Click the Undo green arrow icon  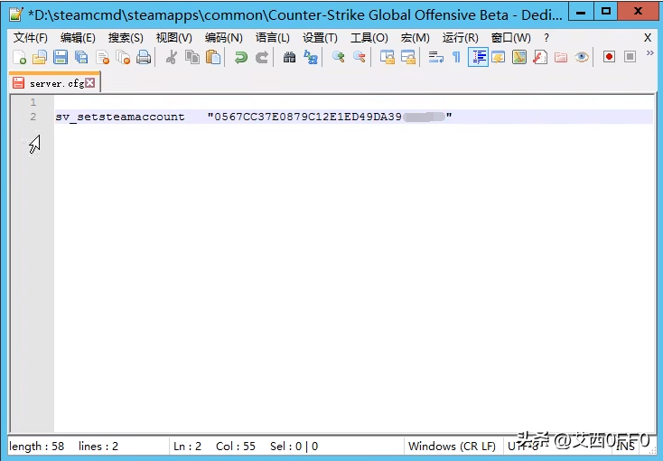[x=240, y=57]
